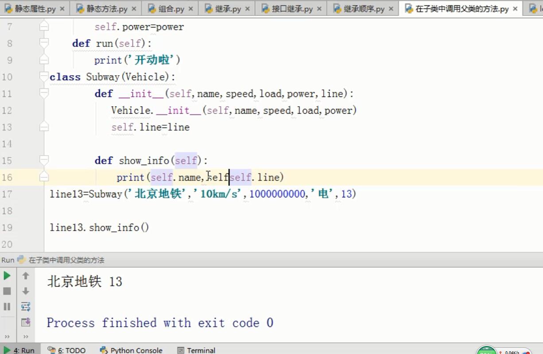Screen dimensions: 543x354
Task: Collapse fold marker at line 11 __init__
Action: pyautogui.click(x=43, y=93)
